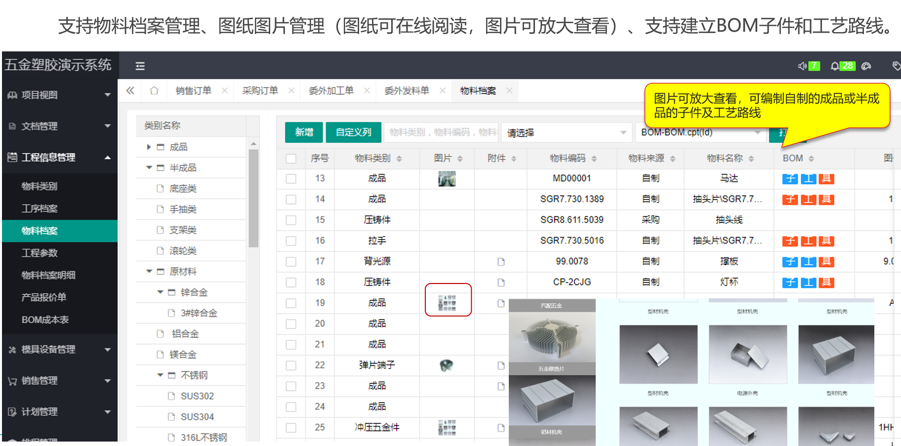Image resolution: width=901 pixels, height=446 pixels.
Task: Tick the checkbox for row 16
Action: [x=291, y=241]
